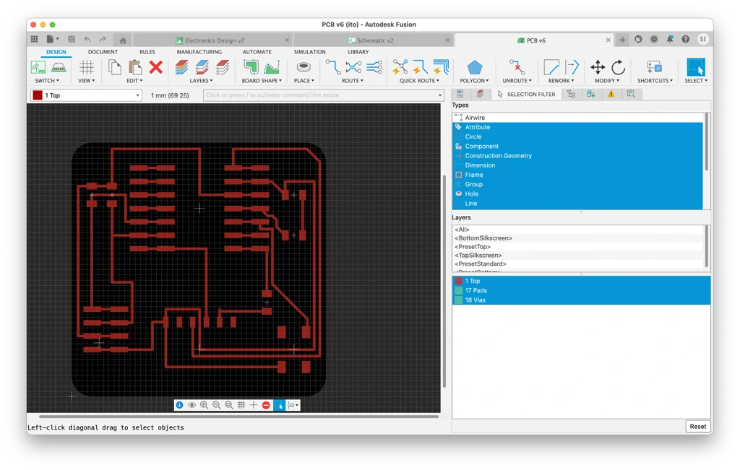Zoom in using the canvas magnifier
Image resolution: width=740 pixels, height=470 pixels.
coord(204,405)
